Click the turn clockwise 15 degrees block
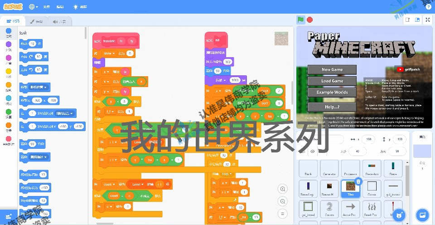Viewport: 435px width, 225px height. point(34,57)
